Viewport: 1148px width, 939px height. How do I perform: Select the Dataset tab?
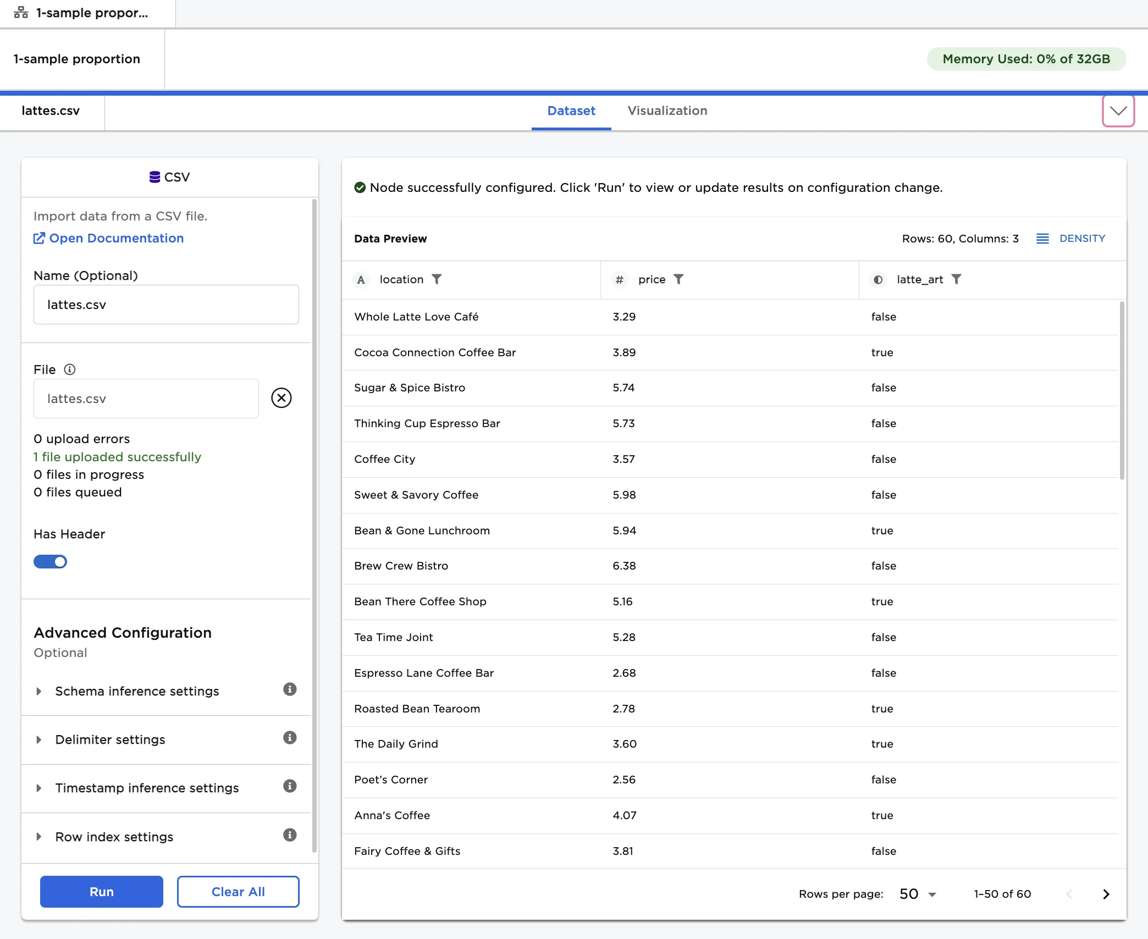pyautogui.click(x=571, y=111)
